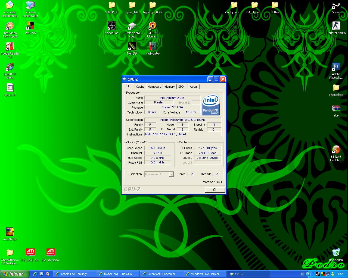Image resolution: width=348 pixels, height=278 pixels.
Task: Select the cpuz.cvf file icon
Action: [10, 90]
